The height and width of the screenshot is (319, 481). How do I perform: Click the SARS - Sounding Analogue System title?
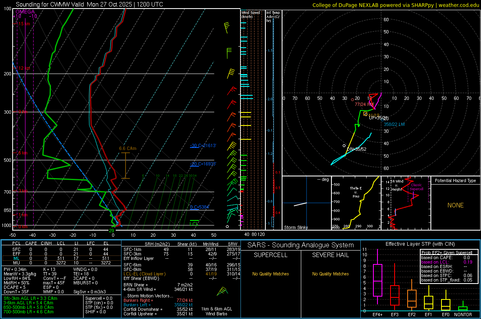click(301, 245)
